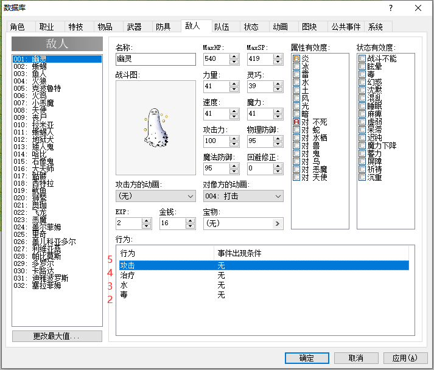
Task: Toggle the 冰 element efficiency box
Action: [296, 66]
